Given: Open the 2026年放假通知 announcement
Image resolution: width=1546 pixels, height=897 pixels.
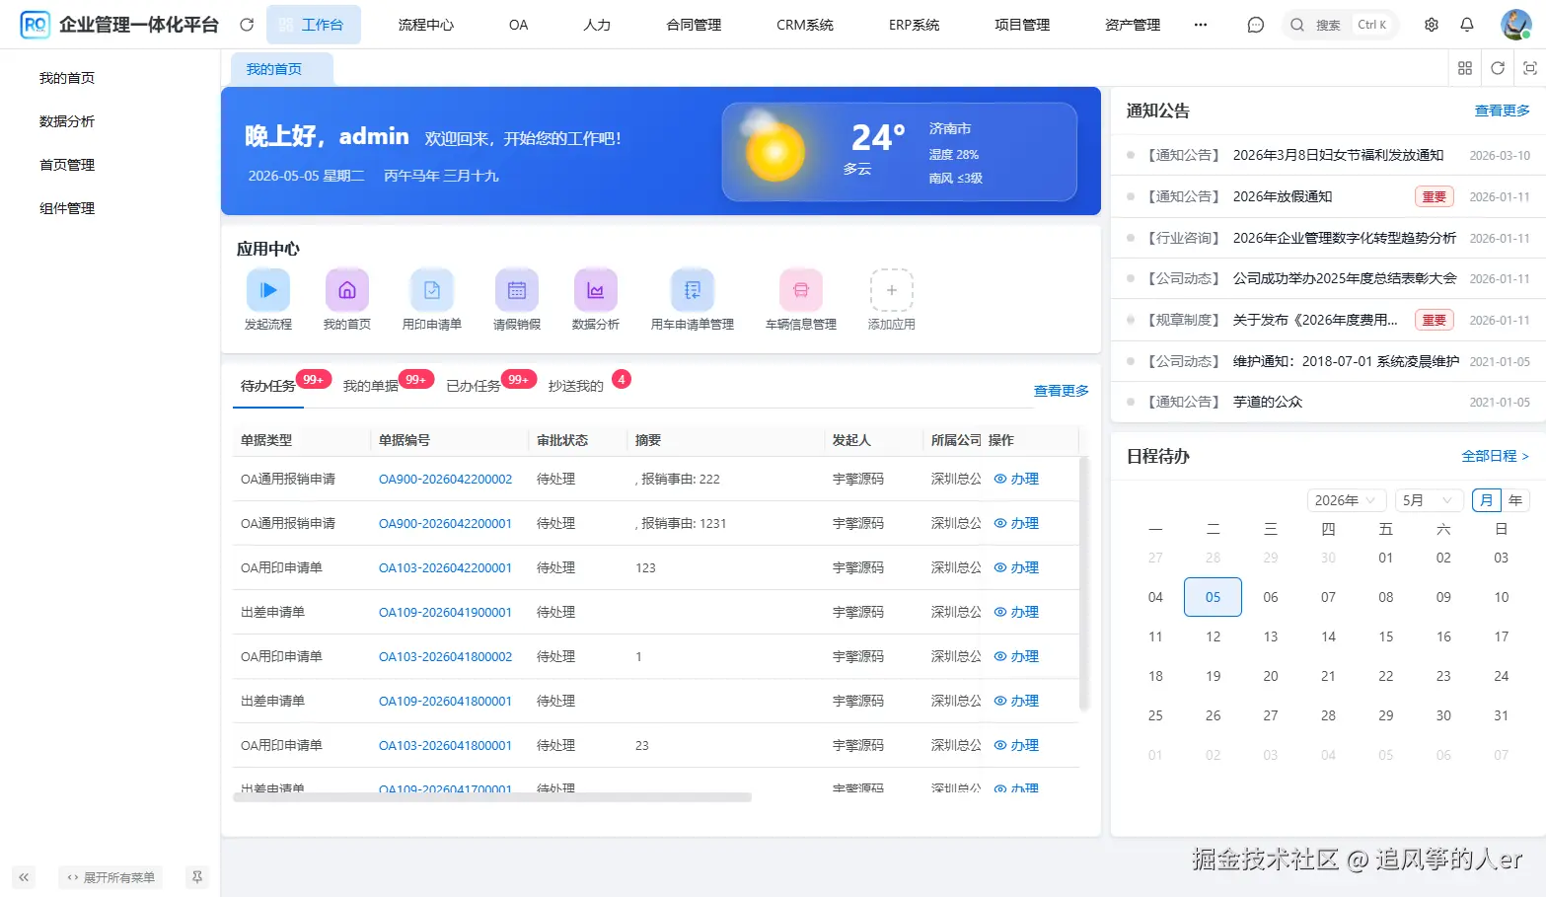Looking at the screenshot, I should pyautogui.click(x=1283, y=196).
